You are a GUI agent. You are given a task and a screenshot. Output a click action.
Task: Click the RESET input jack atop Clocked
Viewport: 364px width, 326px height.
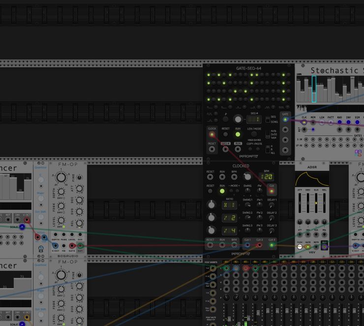pos(210,177)
